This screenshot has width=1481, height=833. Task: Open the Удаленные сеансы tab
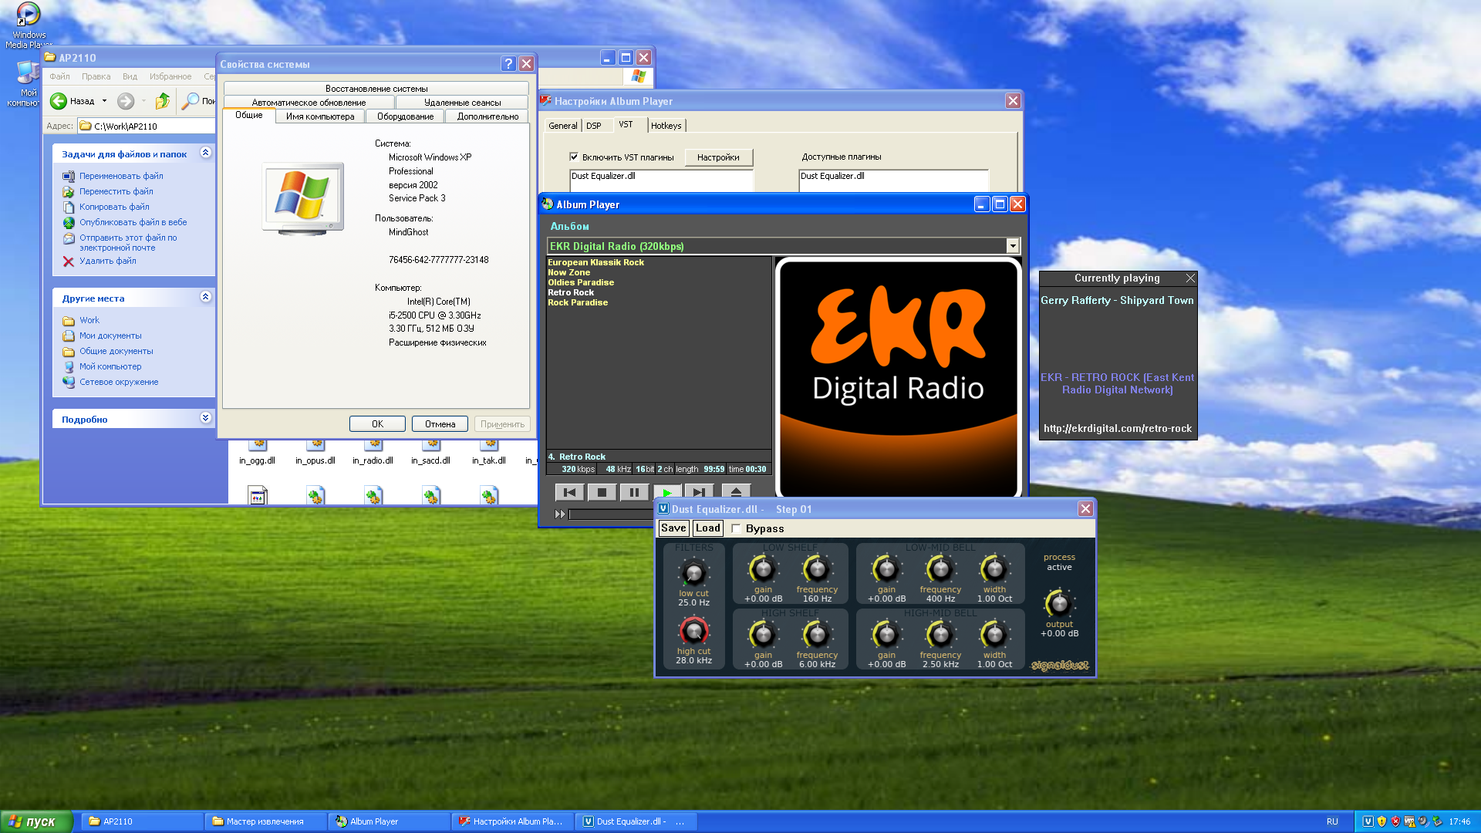[x=462, y=103]
